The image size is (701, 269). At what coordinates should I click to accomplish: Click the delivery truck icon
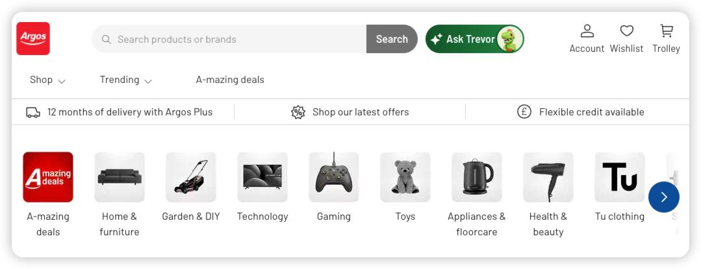[33, 112]
